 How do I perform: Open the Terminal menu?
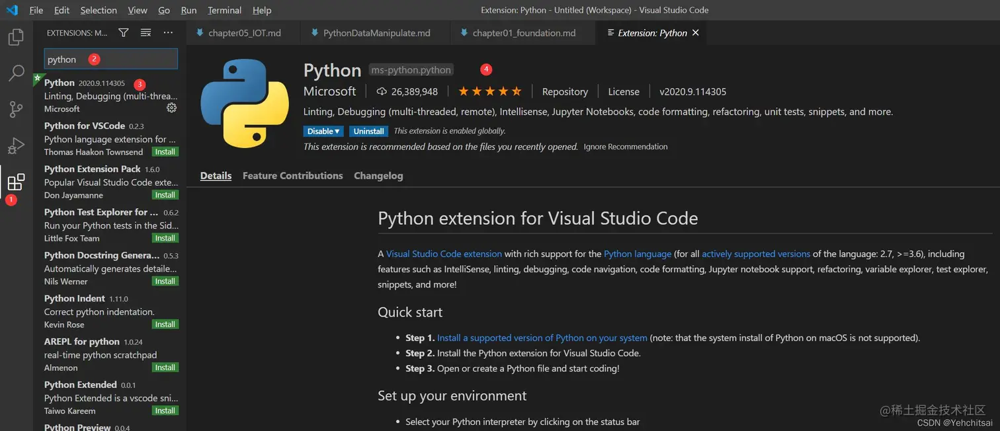[224, 10]
